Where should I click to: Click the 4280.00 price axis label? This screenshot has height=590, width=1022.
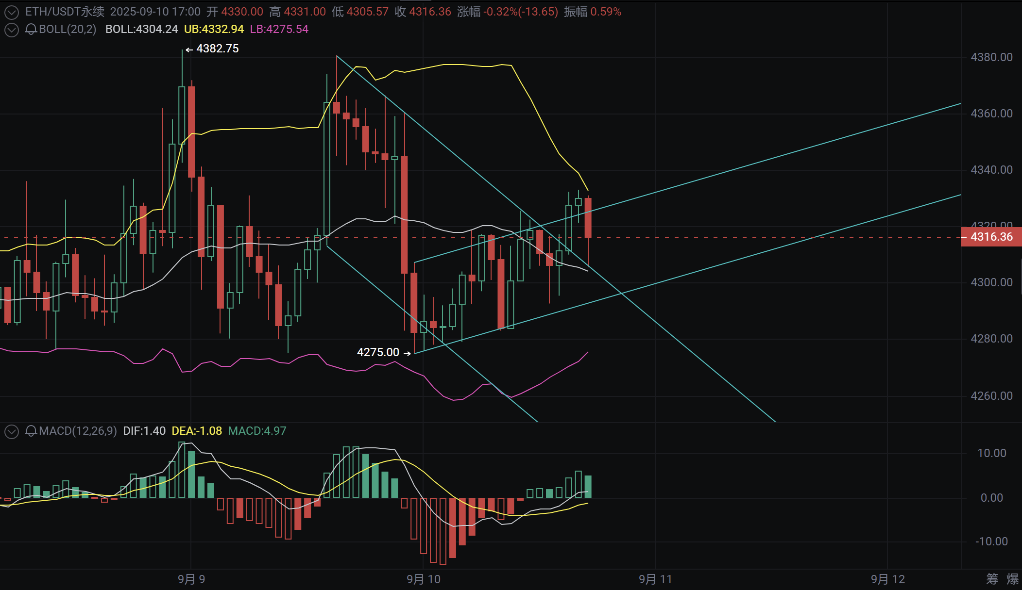tap(991, 339)
